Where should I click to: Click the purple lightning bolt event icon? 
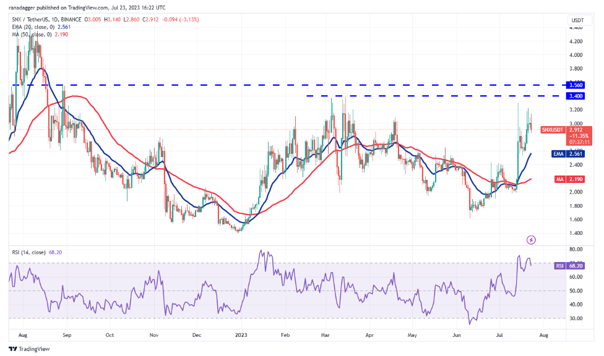coord(530,239)
